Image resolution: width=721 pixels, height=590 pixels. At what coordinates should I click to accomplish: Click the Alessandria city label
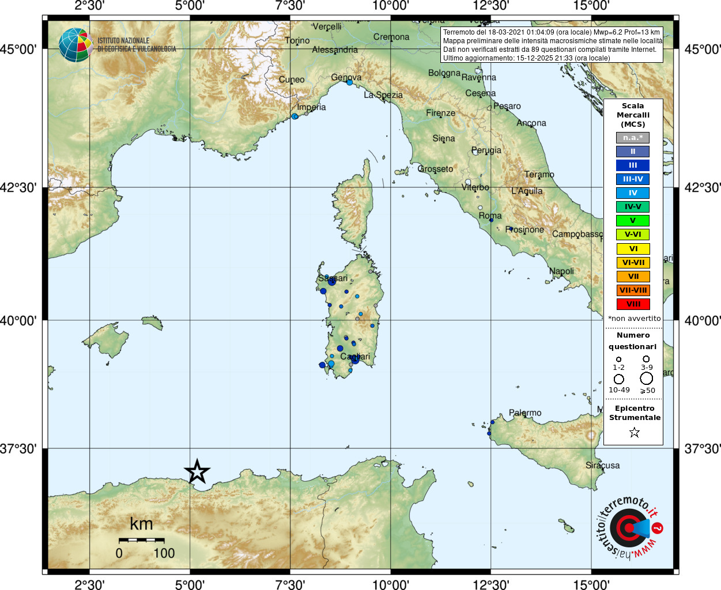pos(335,50)
